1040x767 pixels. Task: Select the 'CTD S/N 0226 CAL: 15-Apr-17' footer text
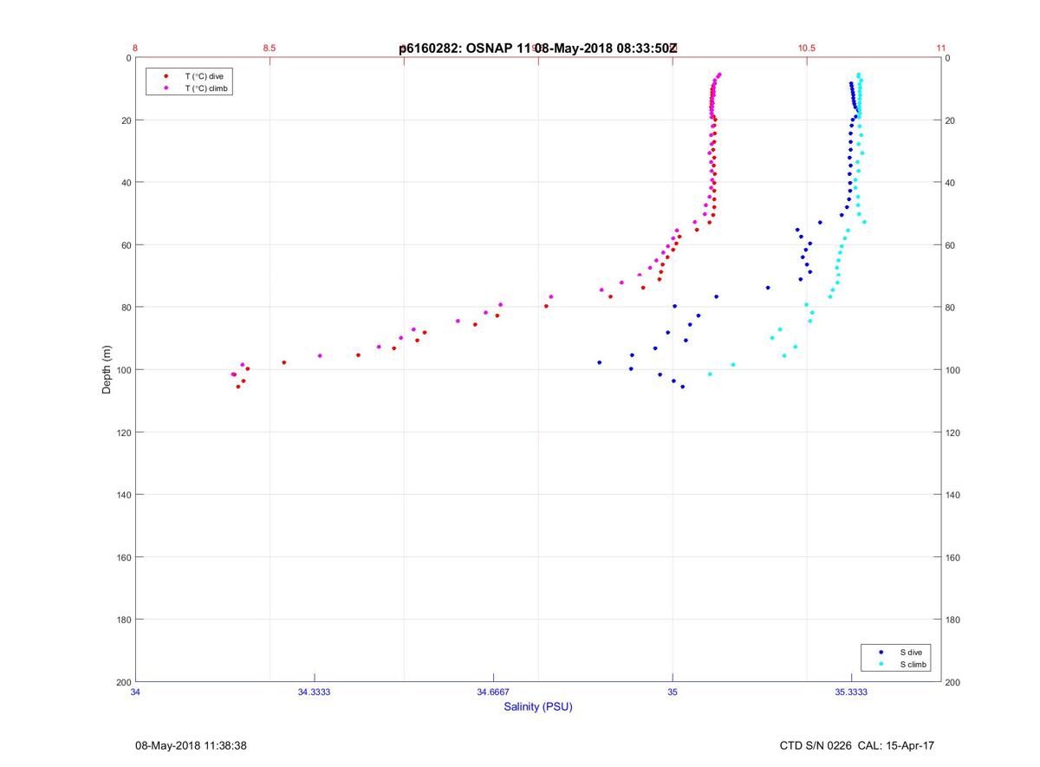[857, 745]
